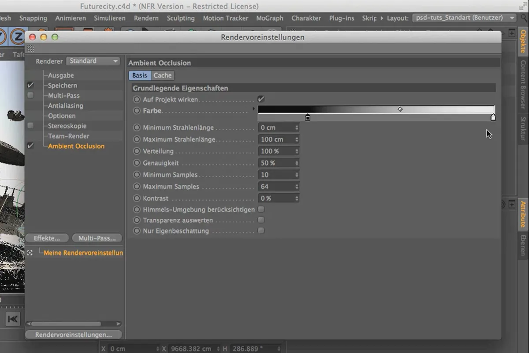This screenshot has height=353, width=529.
Task: Click the Effekte... button
Action: pos(47,238)
